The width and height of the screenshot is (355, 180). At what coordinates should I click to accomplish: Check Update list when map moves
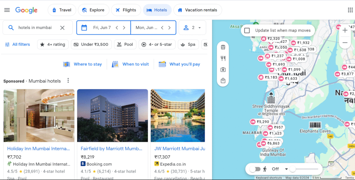point(247,30)
